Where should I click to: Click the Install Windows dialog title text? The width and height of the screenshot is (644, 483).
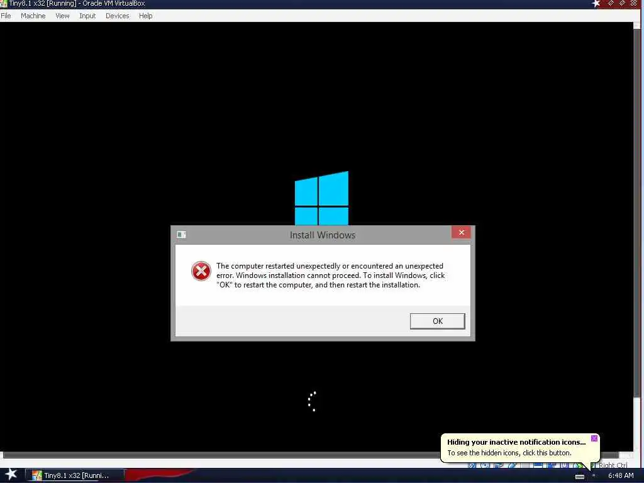tap(323, 235)
